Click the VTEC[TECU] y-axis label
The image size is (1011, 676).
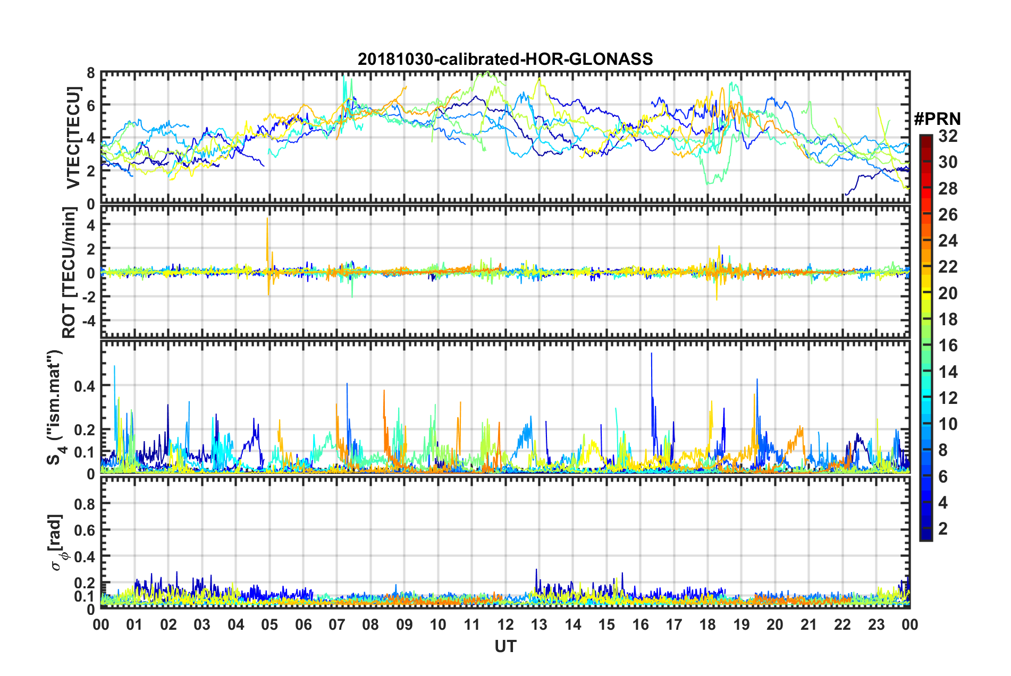73,138
